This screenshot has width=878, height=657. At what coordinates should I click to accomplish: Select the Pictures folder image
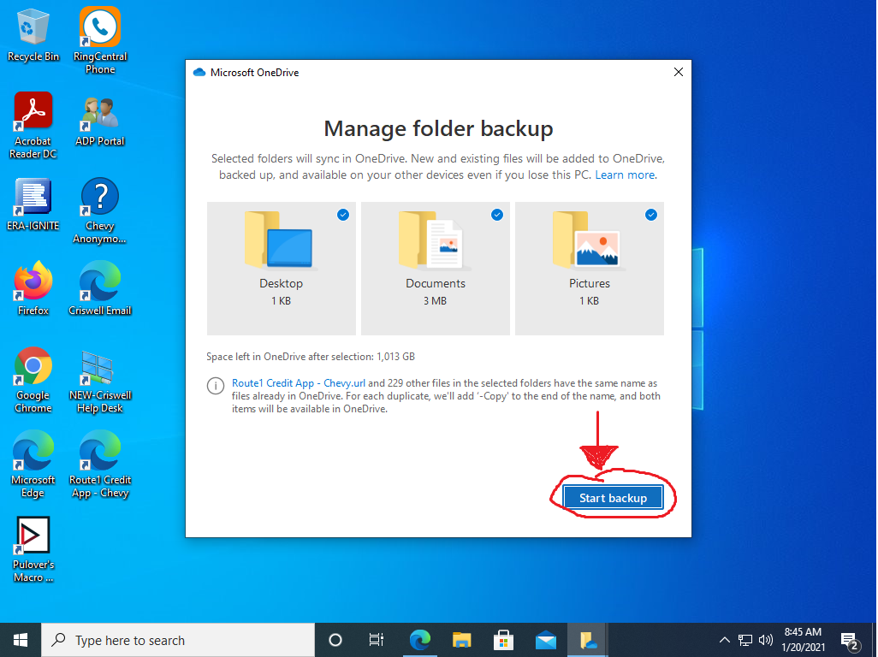click(x=587, y=240)
